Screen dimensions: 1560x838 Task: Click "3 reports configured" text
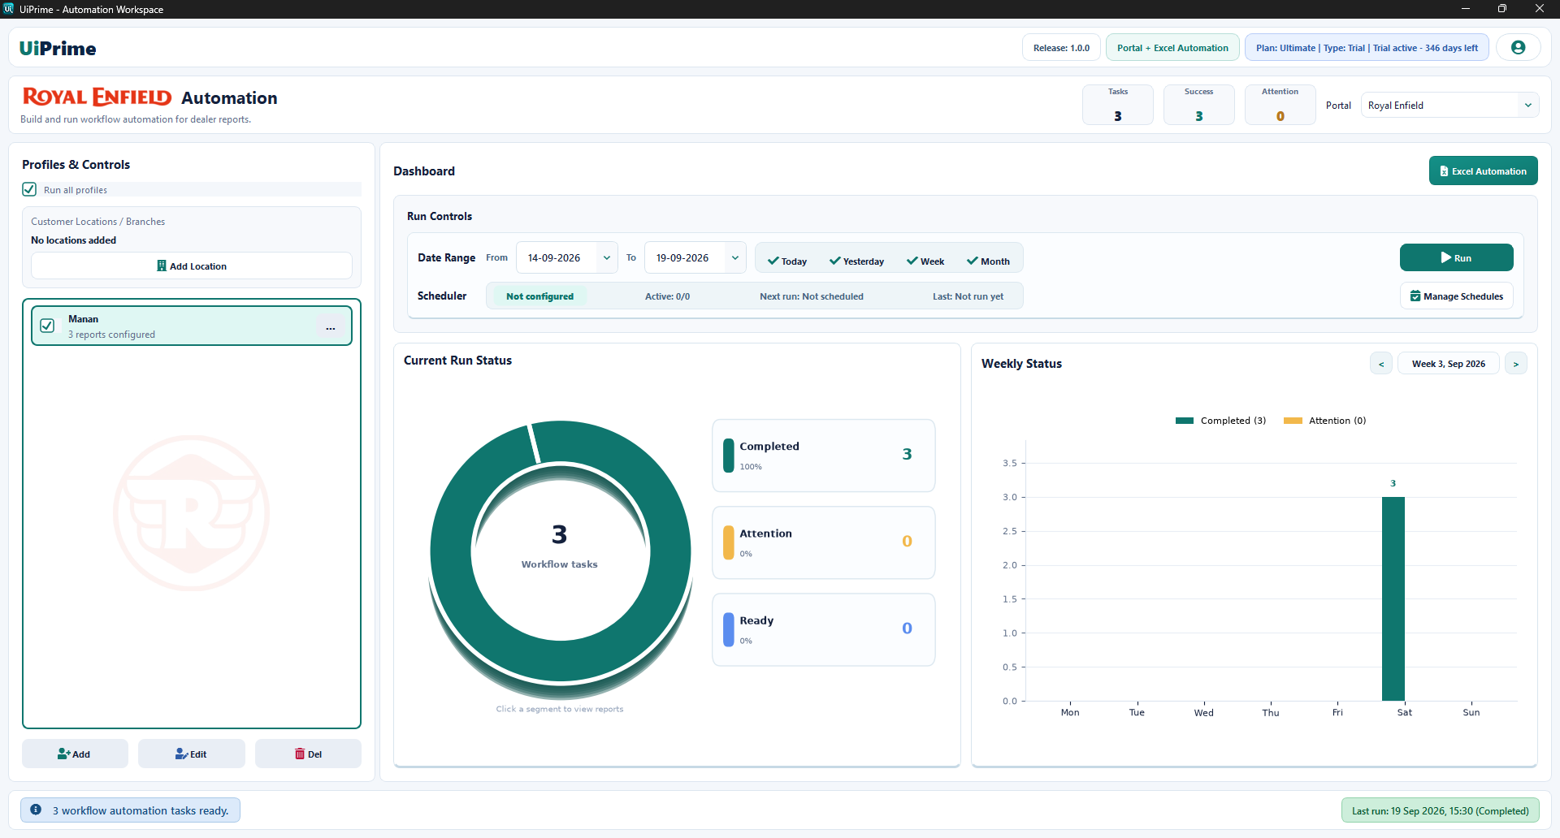[x=111, y=335]
